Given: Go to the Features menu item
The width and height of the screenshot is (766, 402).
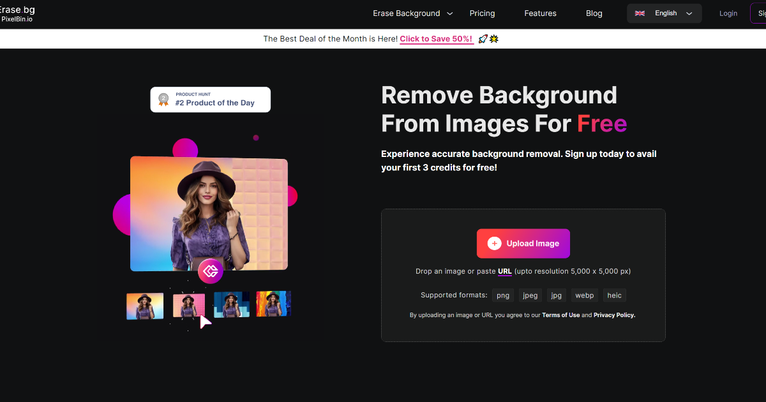Looking at the screenshot, I should [540, 13].
